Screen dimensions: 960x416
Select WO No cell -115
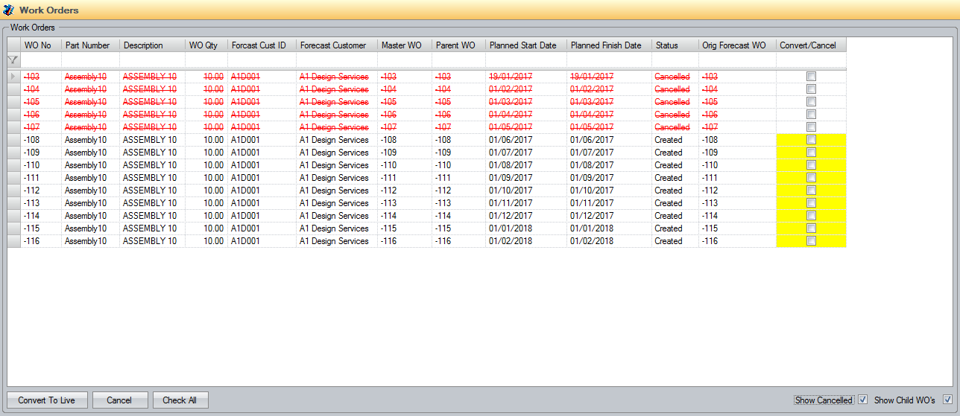point(41,228)
